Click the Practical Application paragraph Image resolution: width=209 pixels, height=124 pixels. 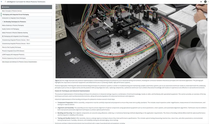tap(130, 86)
